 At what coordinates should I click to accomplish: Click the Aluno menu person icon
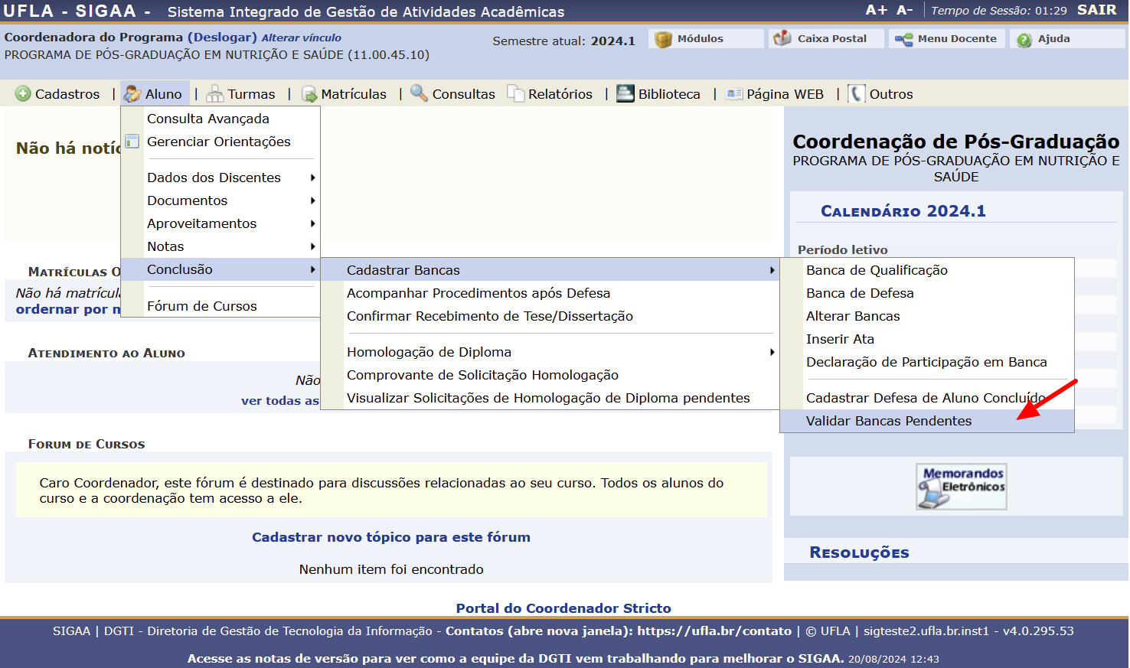[x=132, y=93]
